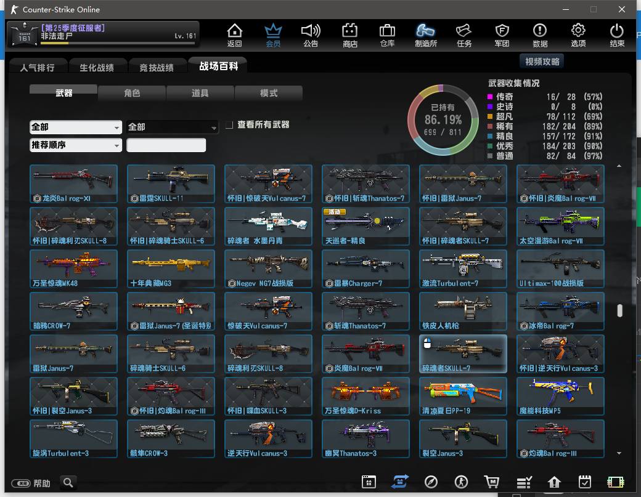Select the 清凉夏日PP-19 weapon card
The height and width of the screenshot is (497, 641).
pos(463,396)
